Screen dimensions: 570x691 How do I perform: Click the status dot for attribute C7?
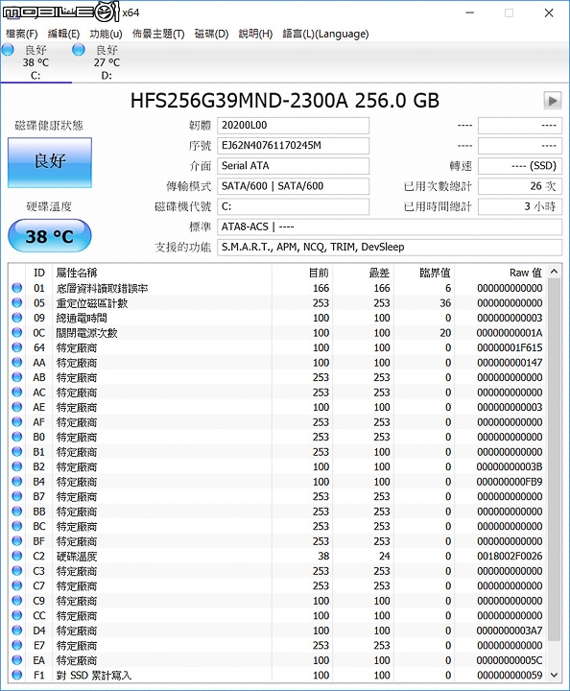click(17, 585)
